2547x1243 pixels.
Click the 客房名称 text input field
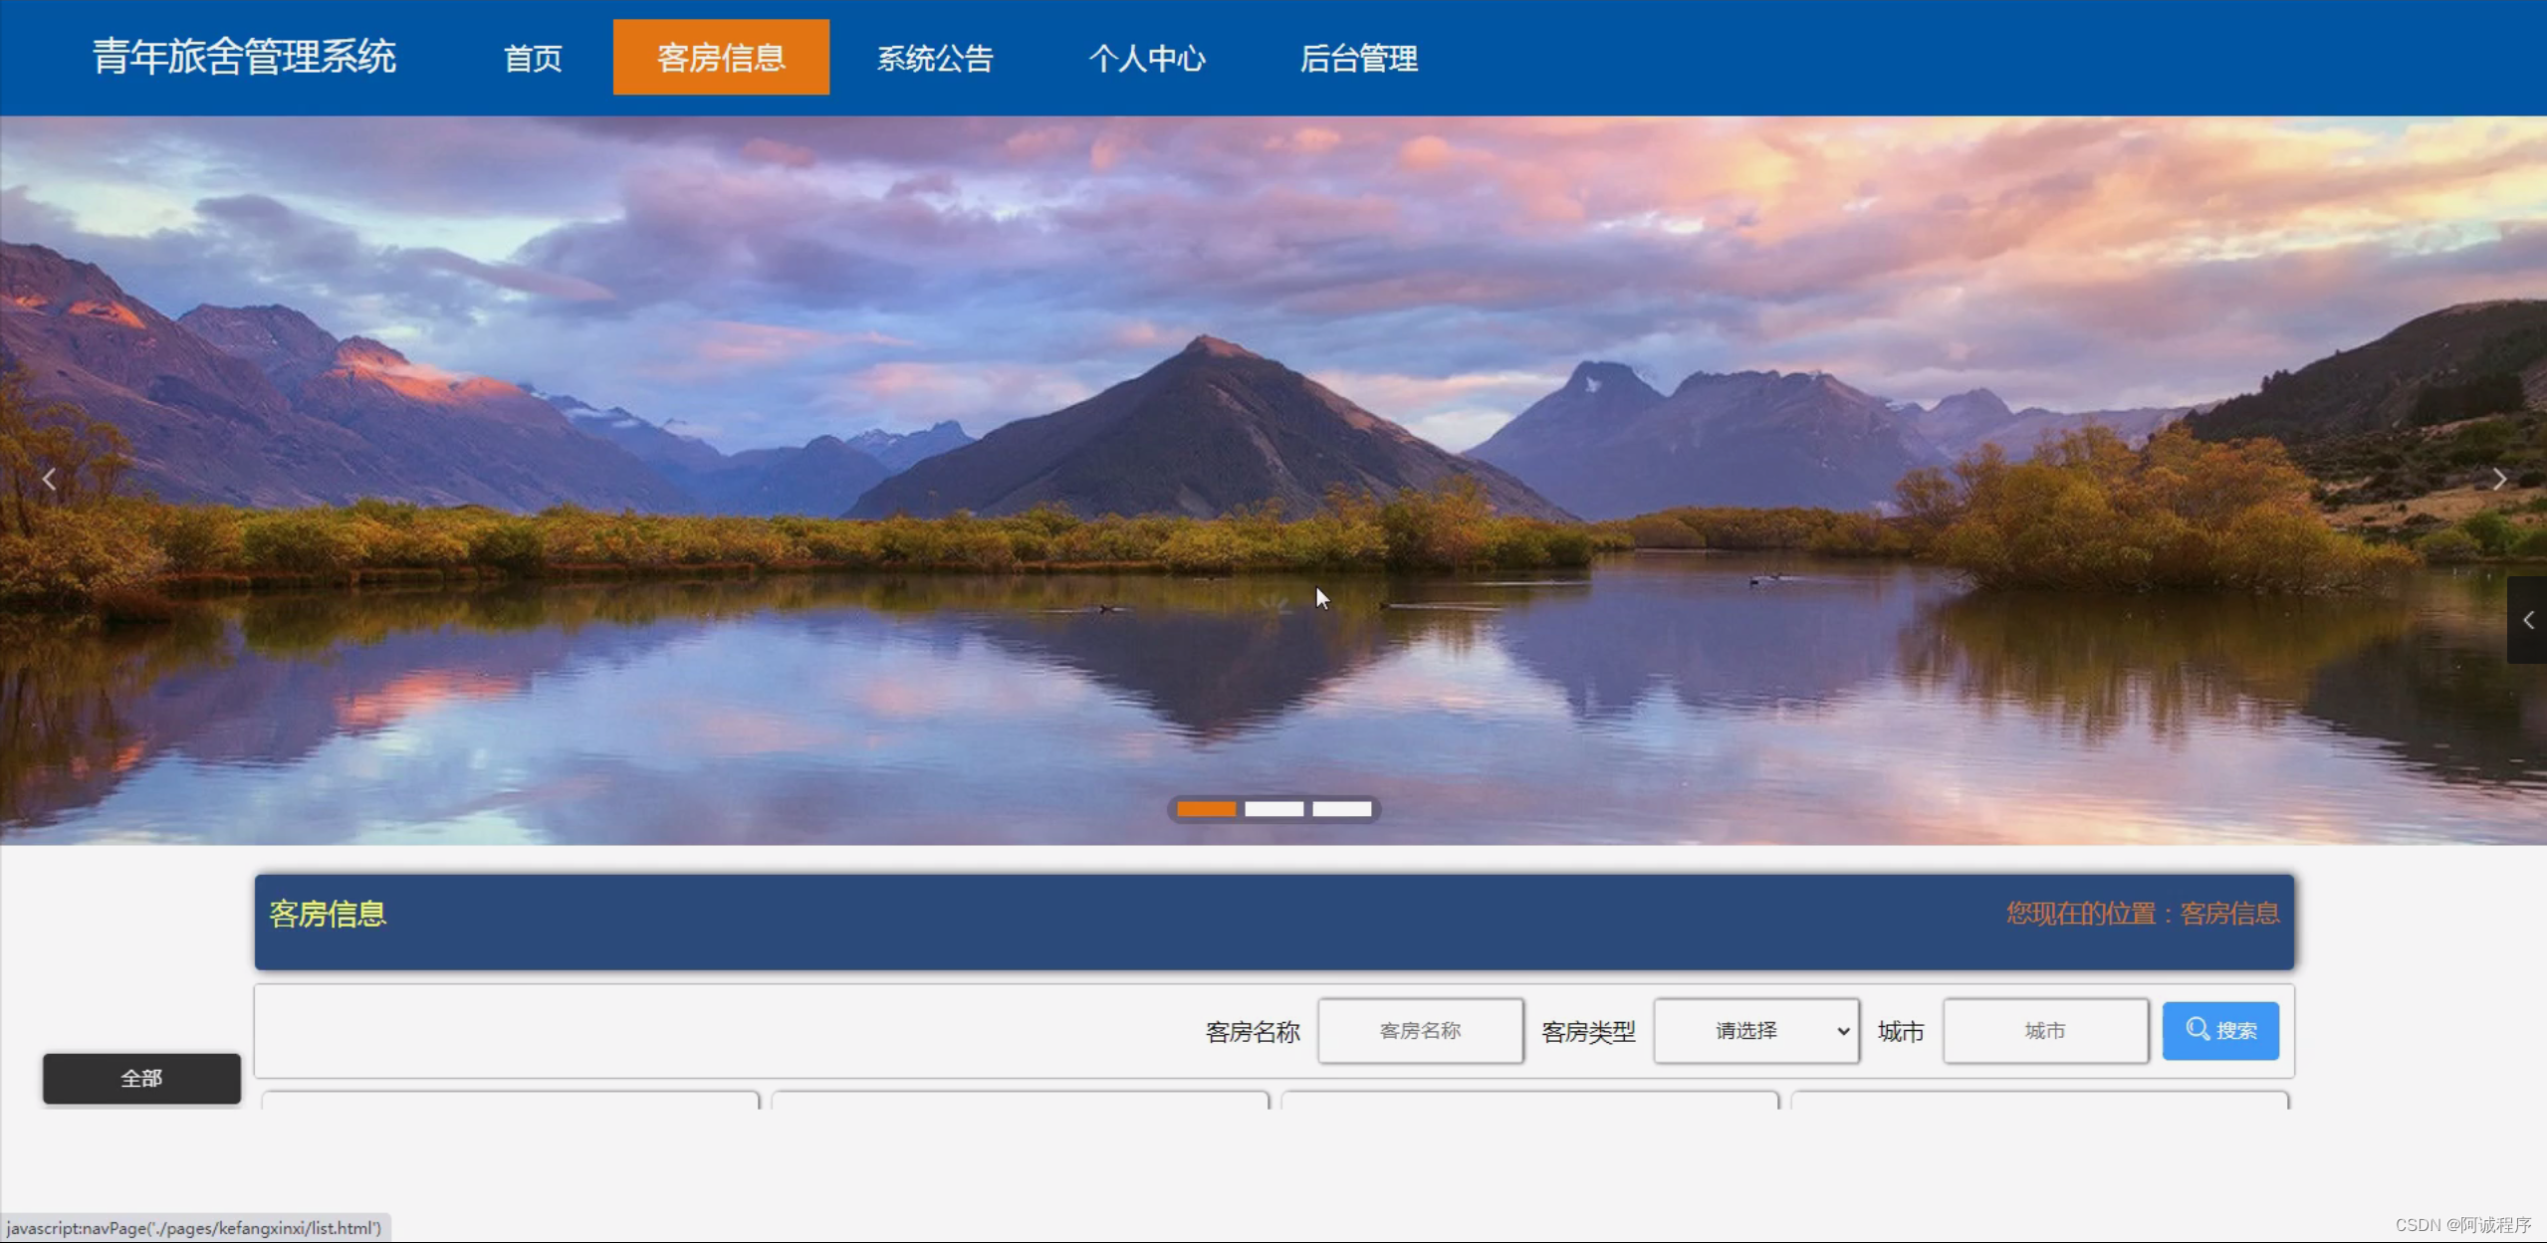1420,1031
